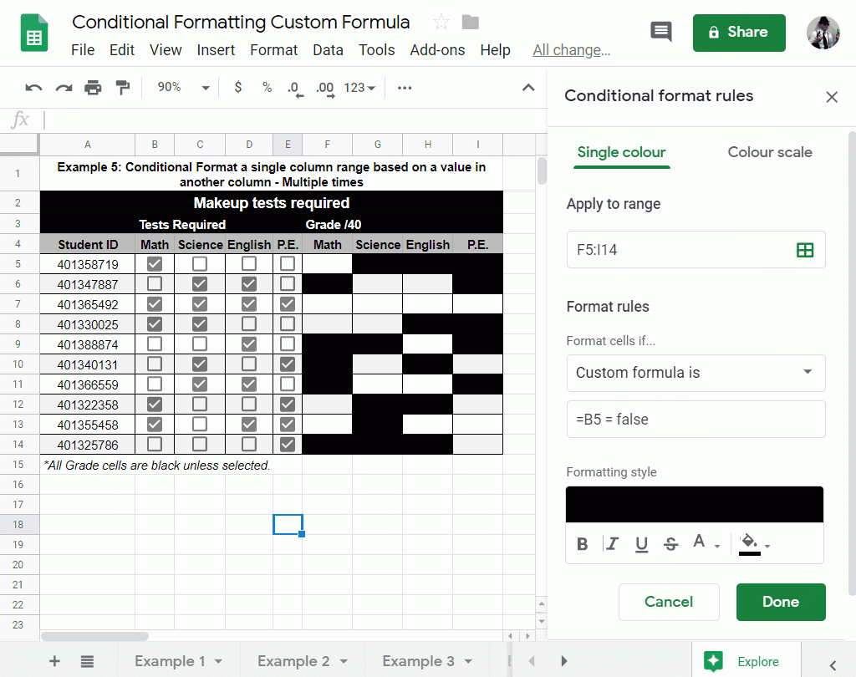Click the Undo icon
Screen dimensions: 856x677
33,87
